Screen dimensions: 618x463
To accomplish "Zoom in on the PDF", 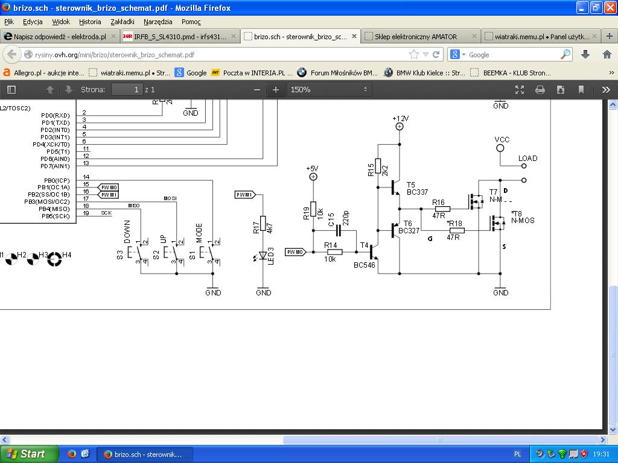I will (x=276, y=90).
